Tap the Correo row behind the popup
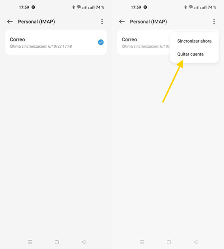The width and height of the screenshot is (224, 249). [143, 42]
